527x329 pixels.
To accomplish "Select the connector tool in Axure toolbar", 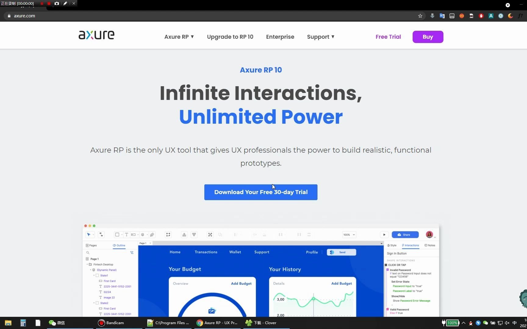I will tap(101, 235).
